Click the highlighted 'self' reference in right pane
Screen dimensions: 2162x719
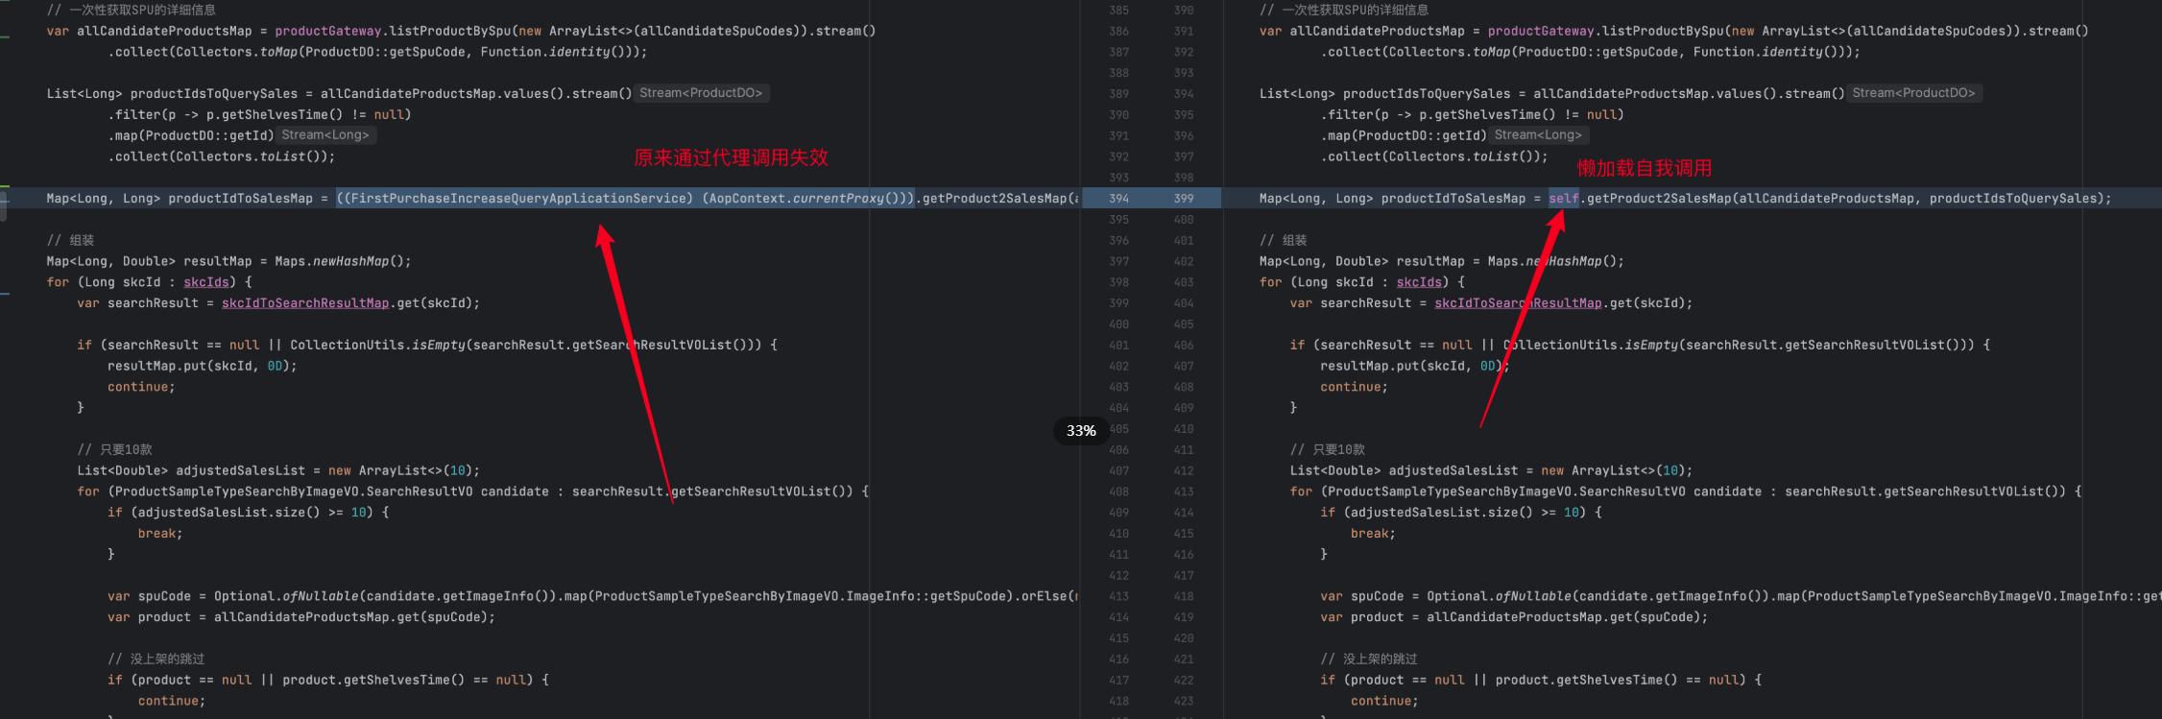pos(1563,199)
